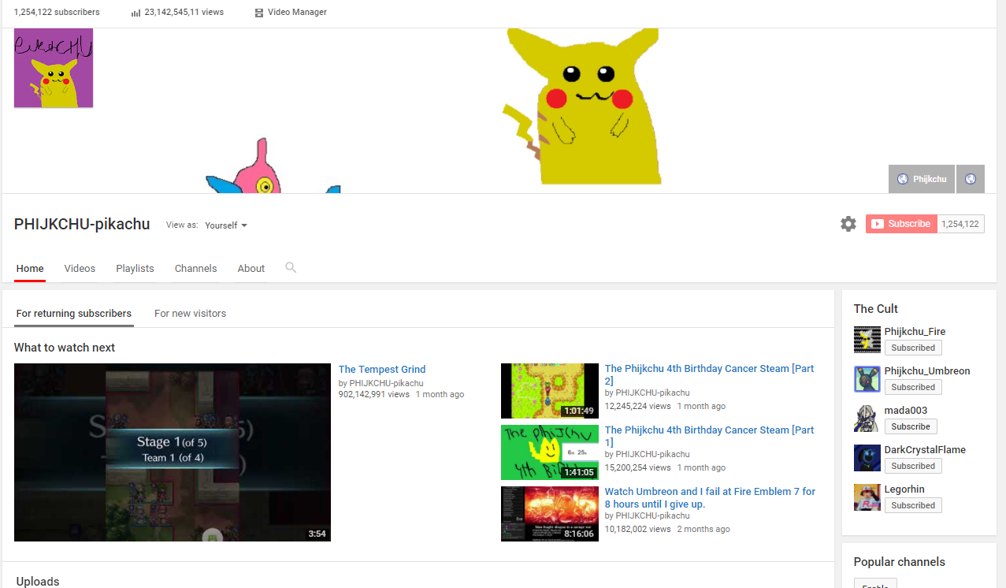Open Birthday Cancer Steam Part 2 title
1006x588 pixels.
(x=709, y=374)
